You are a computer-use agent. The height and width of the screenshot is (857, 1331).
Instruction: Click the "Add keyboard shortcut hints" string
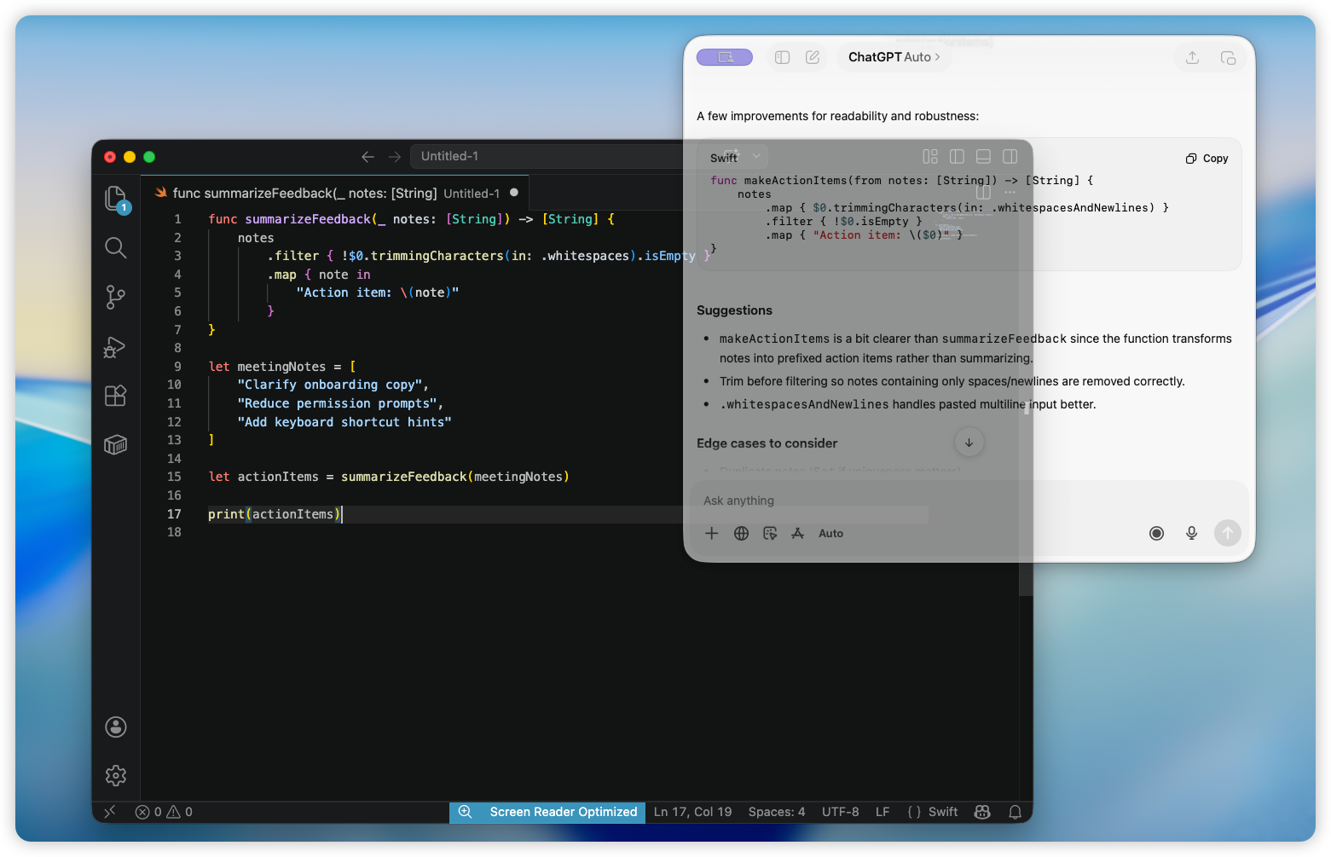[344, 422]
